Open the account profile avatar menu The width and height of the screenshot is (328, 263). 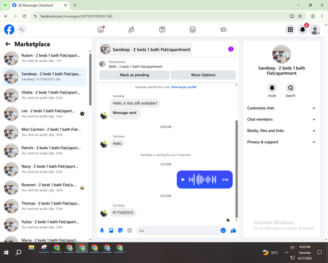315,30
